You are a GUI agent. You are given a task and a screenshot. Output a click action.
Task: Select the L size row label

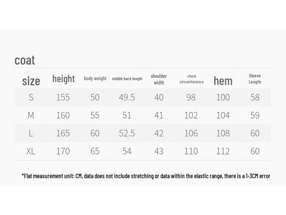pyautogui.click(x=31, y=133)
